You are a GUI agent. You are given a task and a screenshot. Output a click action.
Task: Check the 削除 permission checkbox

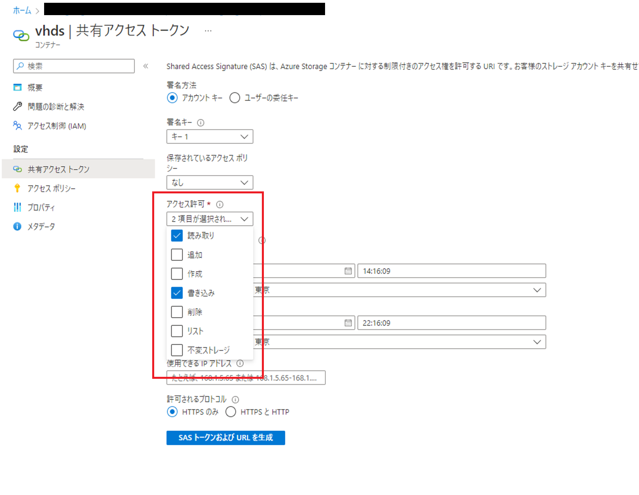point(177,312)
